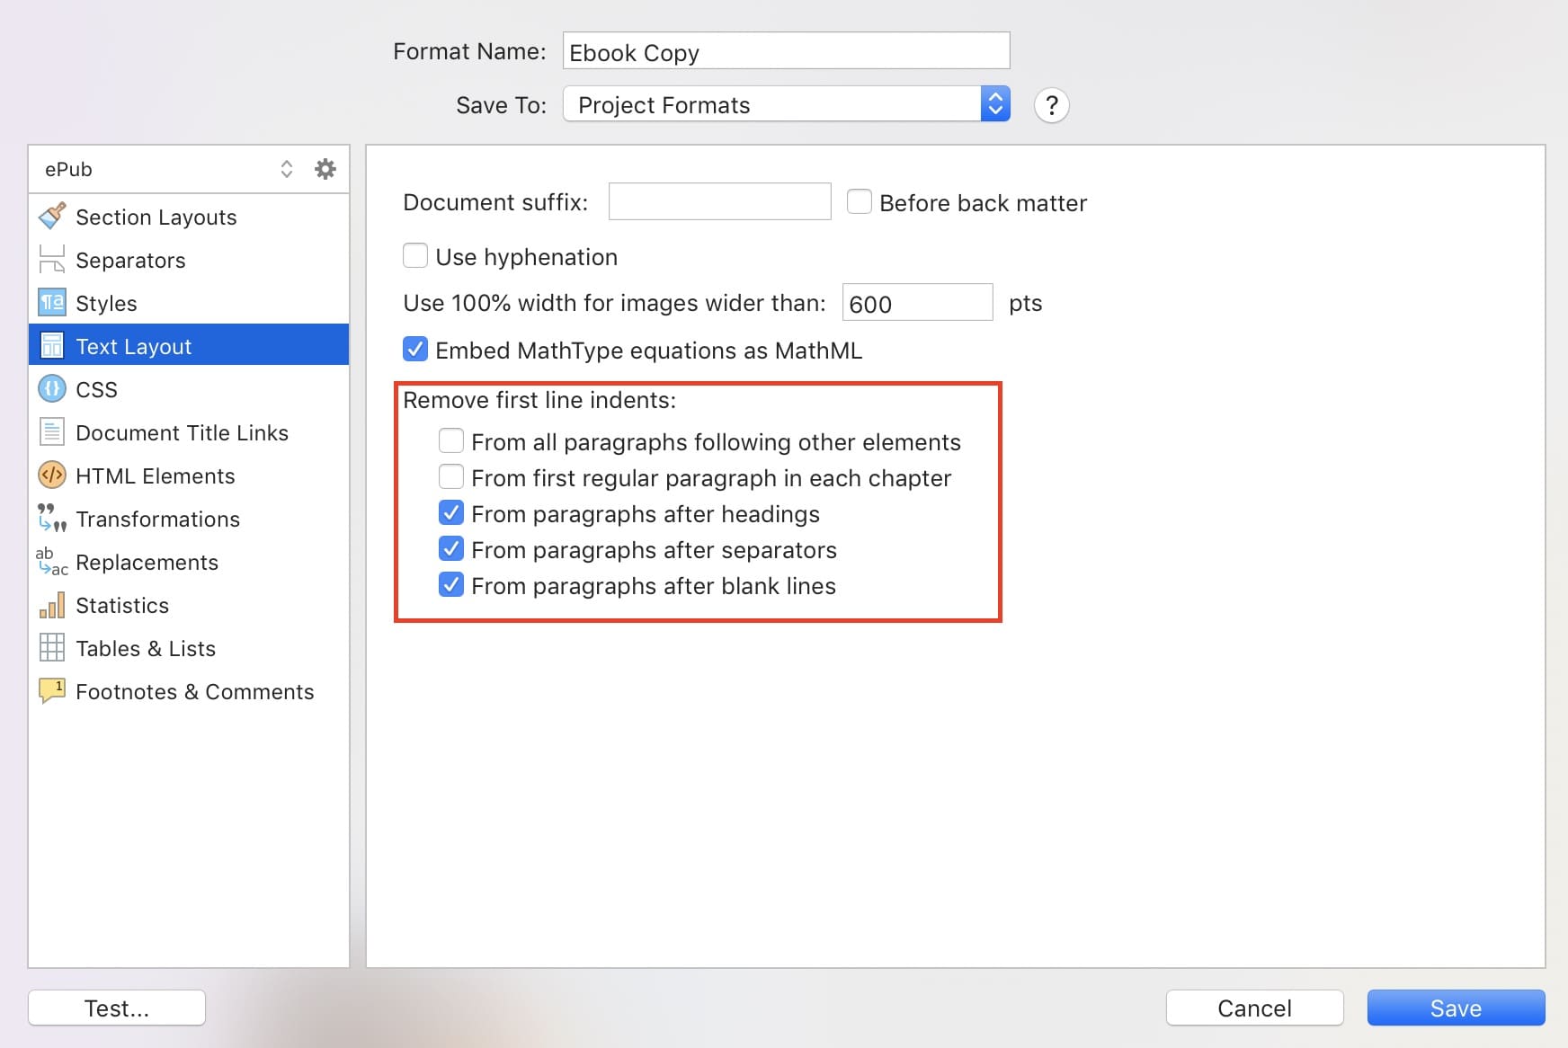Enable the Use hyphenation checkbox
The height and width of the screenshot is (1048, 1568).
coord(415,256)
